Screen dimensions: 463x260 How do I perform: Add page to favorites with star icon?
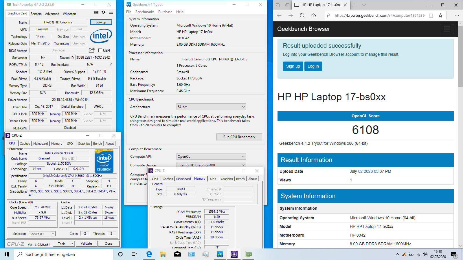pos(440,16)
